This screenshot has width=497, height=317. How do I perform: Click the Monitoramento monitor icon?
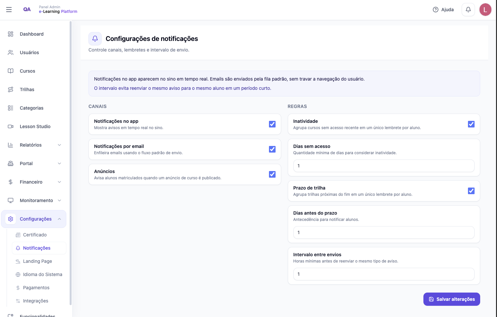coord(11,200)
